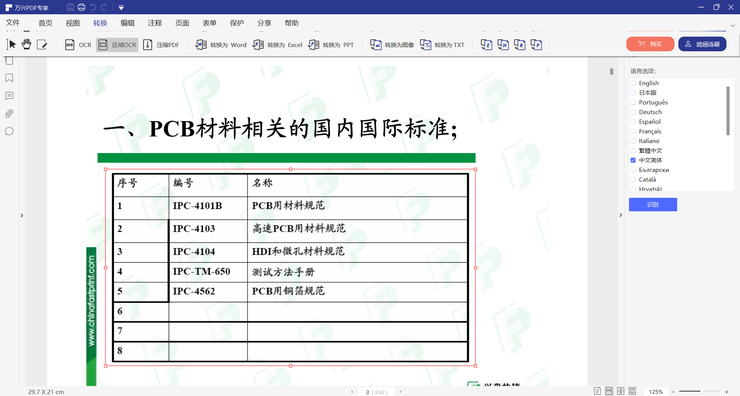Open quick access toolbar dropdown arrow

click(121, 7)
